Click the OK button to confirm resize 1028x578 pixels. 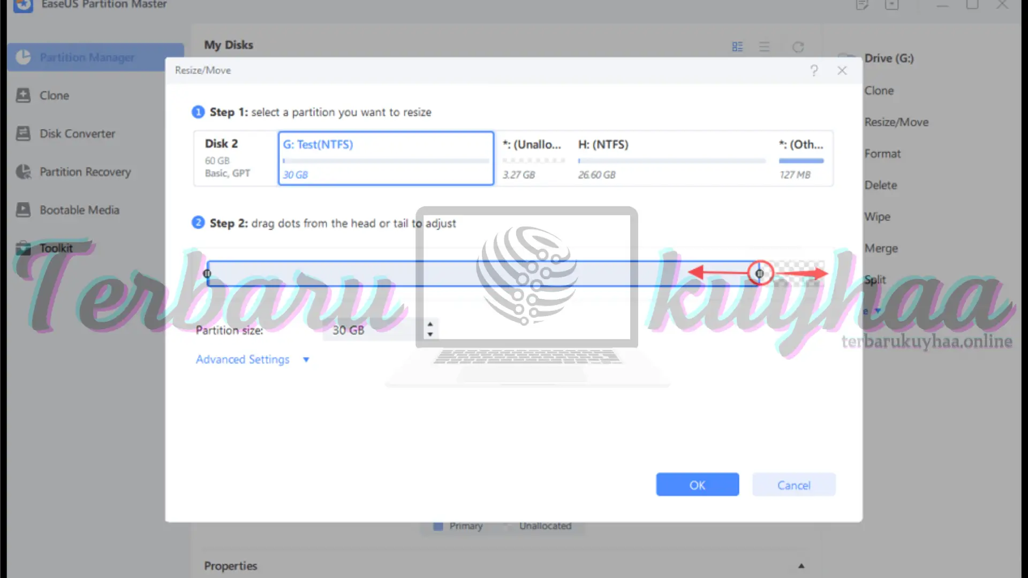[698, 485]
